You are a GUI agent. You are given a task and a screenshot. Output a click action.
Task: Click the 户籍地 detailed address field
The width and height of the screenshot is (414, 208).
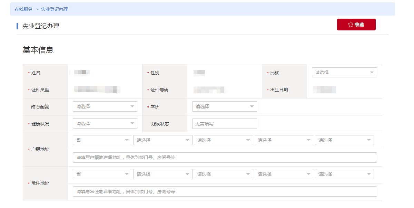(x=225, y=158)
